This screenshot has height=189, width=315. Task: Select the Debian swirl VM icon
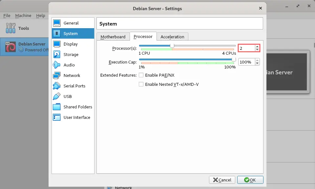point(10,47)
